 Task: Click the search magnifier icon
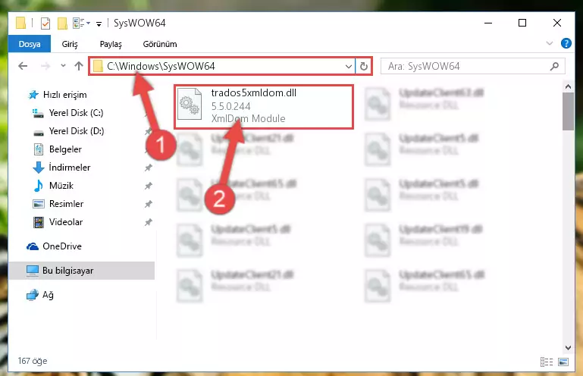click(x=554, y=66)
